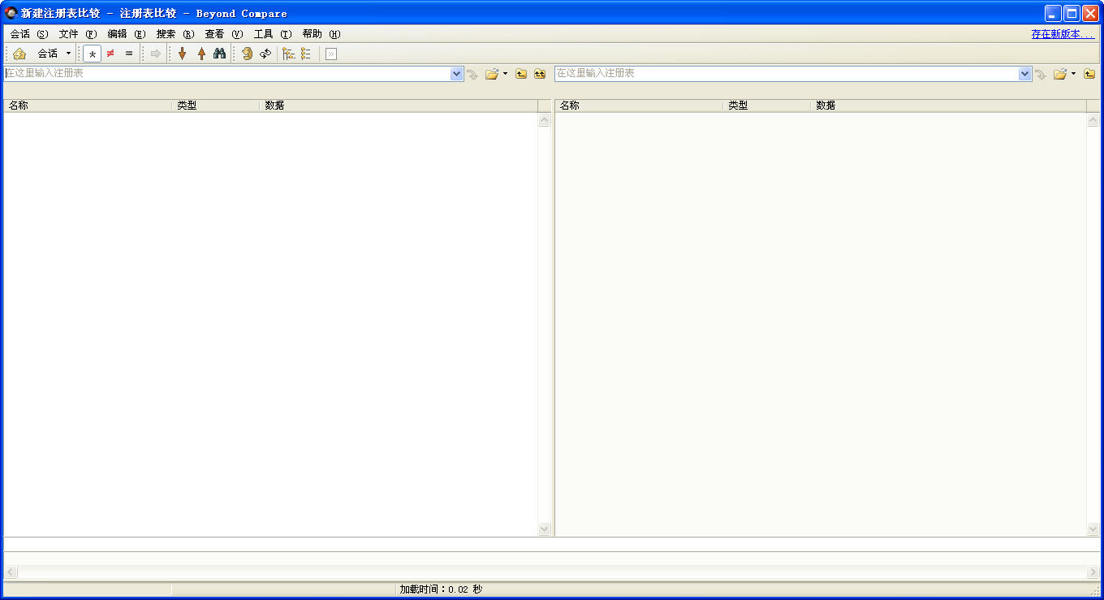Expand the 会话 toolbar dropdown arrow
The image size is (1104, 600).
[x=68, y=54]
